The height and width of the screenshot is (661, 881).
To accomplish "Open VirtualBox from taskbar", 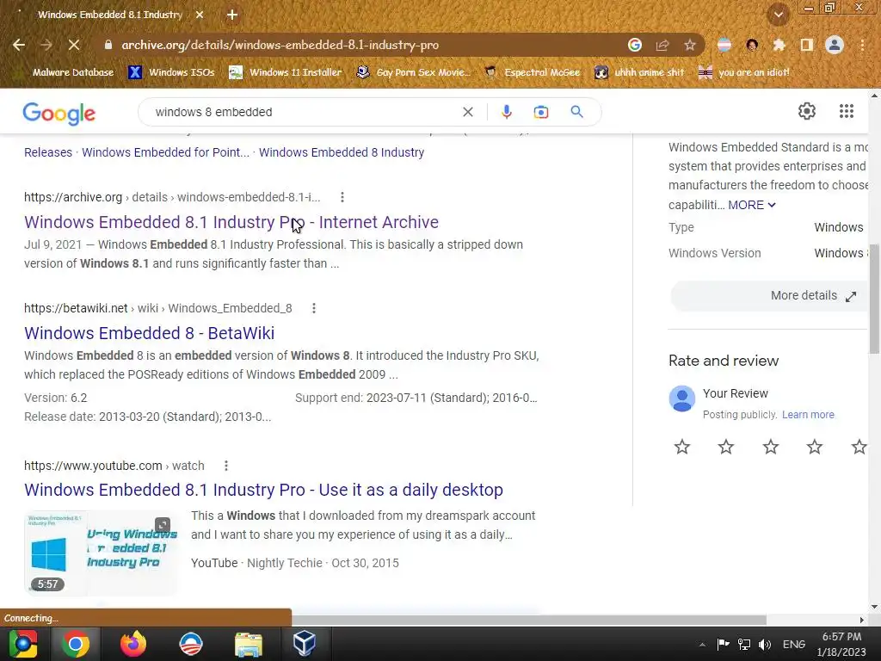I will pyautogui.click(x=304, y=644).
